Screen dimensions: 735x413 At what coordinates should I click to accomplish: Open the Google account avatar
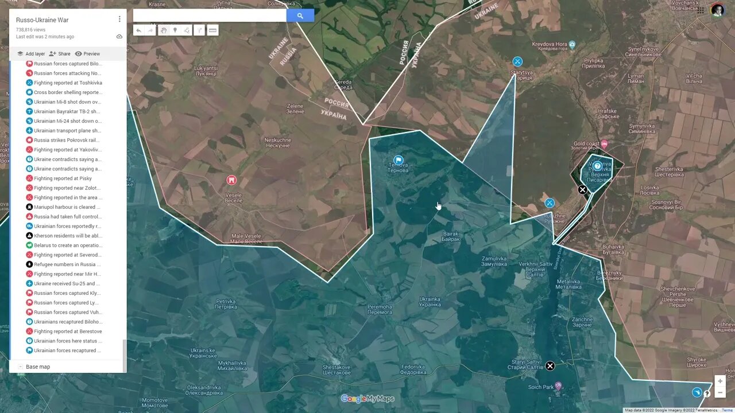(x=717, y=10)
